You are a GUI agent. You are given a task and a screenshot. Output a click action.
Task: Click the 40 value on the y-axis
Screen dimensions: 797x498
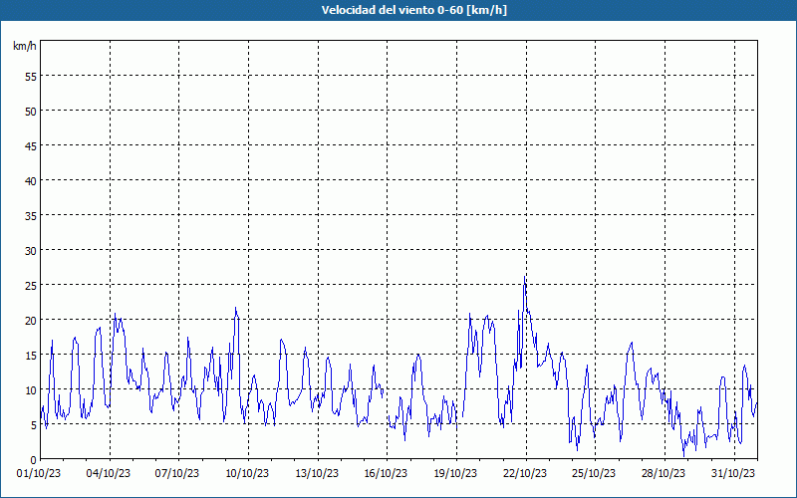(31, 180)
